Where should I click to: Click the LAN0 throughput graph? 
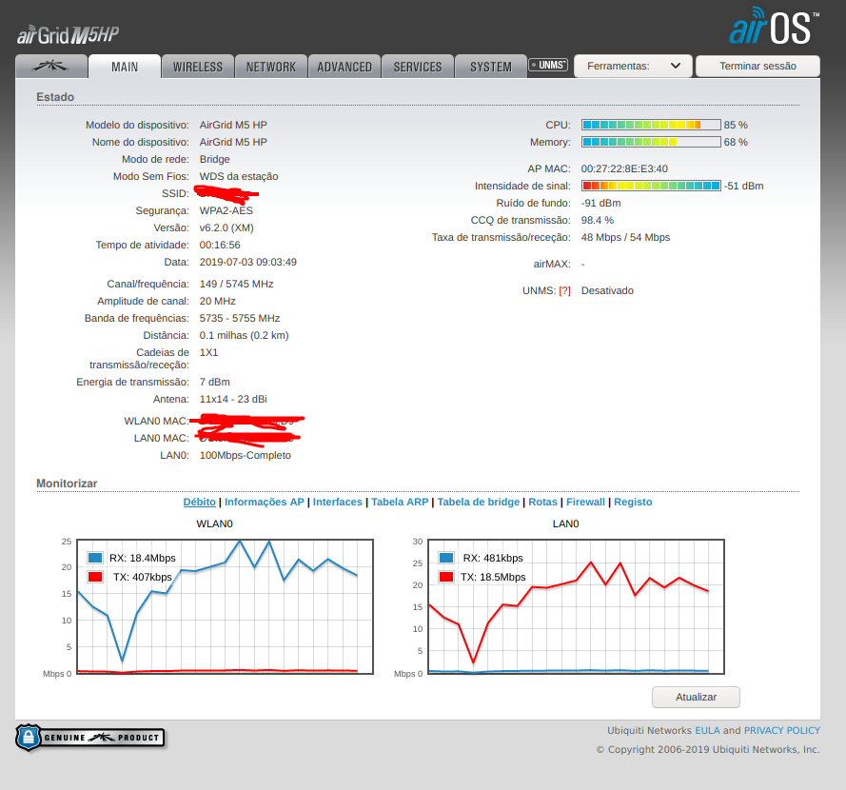point(576,606)
